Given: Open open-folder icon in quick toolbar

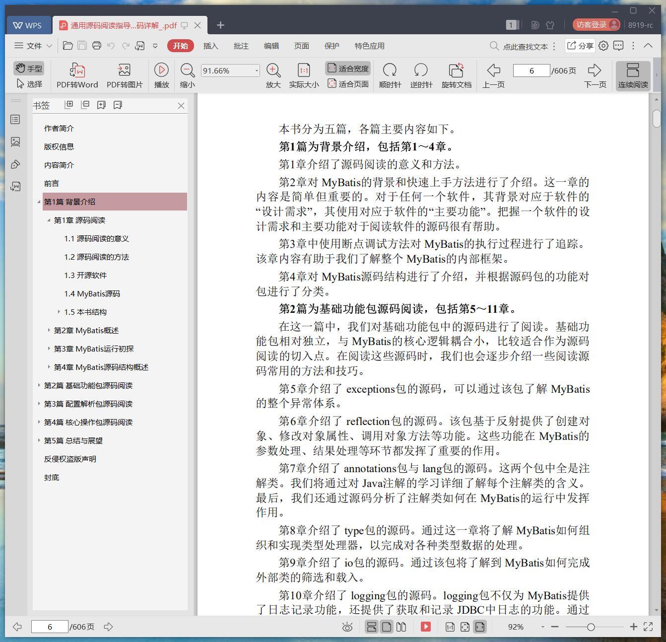Looking at the screenshot, I should point(68,46).
